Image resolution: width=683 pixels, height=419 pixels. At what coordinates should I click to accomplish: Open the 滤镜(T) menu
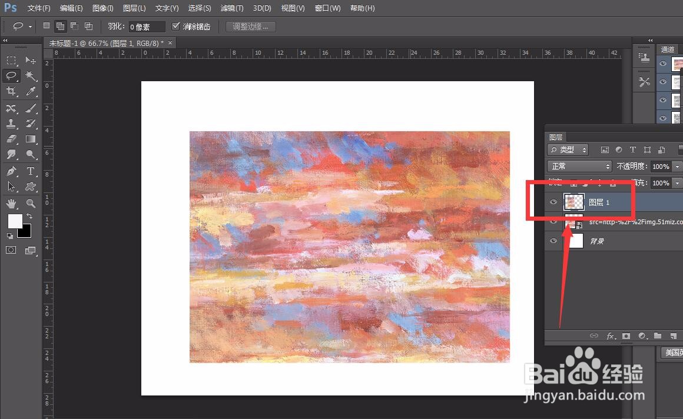click(x=232, y=8)
